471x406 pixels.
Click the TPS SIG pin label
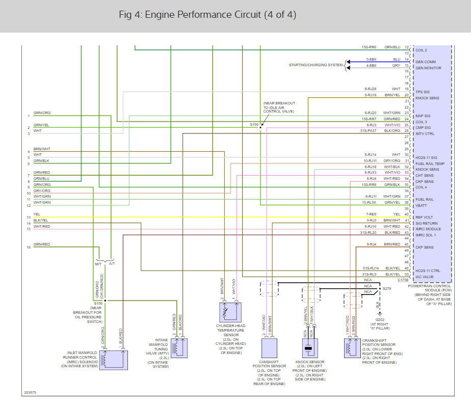click(x=423, y=92)
